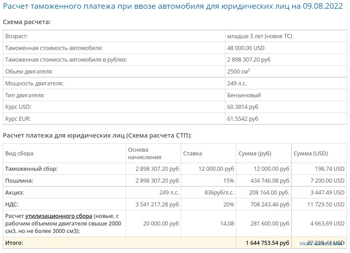Screen dimensions: 350x253
Task: Click the 'Вид сбора' column header
Action: coord(19,154)
